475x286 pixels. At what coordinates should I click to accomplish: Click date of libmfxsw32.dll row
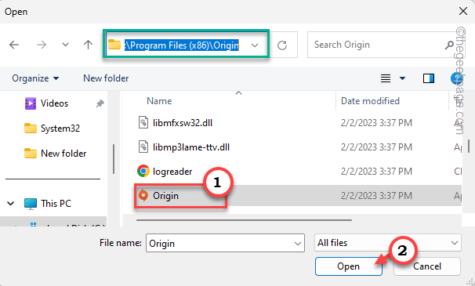click(376, 123)
